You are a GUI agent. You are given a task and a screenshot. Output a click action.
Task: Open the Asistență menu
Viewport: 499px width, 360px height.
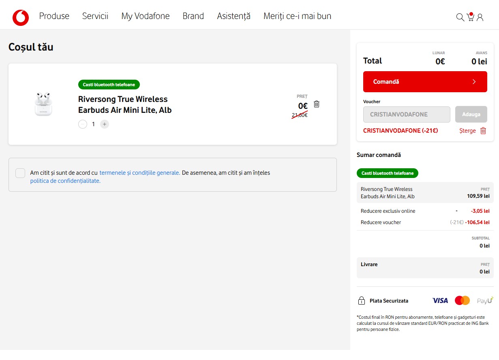(234, 16)
